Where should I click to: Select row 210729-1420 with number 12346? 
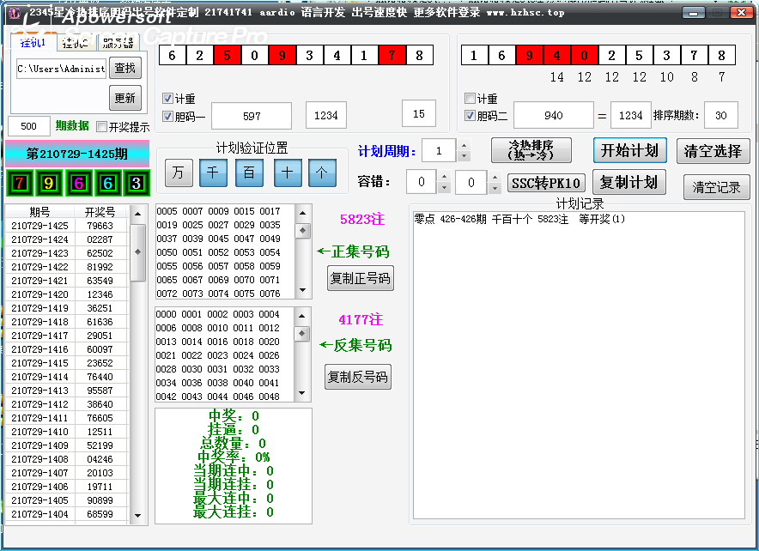click(67, 294)
